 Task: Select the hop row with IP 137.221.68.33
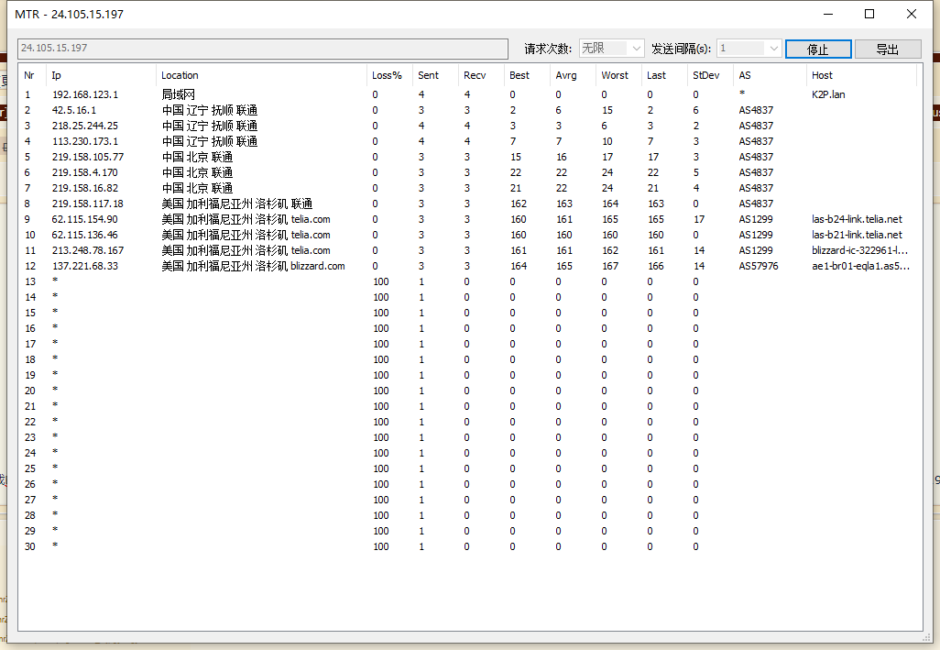pos(85,266)
